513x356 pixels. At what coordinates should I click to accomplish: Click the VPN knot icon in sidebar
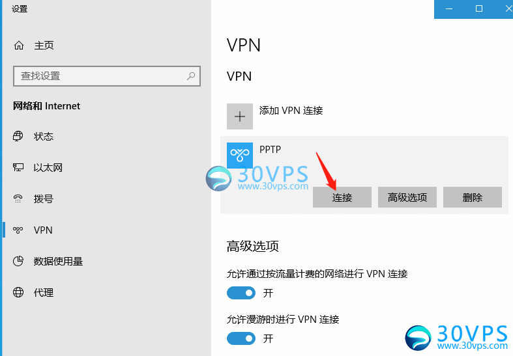pos(18,230)
